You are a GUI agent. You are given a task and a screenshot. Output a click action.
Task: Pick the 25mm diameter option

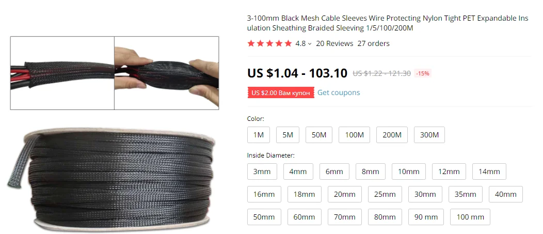click(385, 194)
